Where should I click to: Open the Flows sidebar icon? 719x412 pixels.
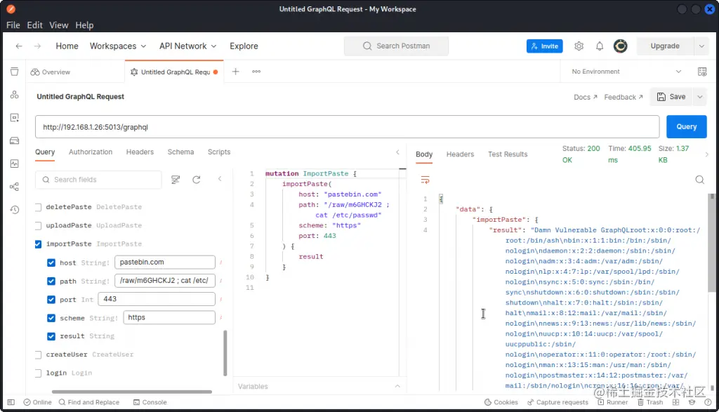pyautogui.click(x=14, y=187)
